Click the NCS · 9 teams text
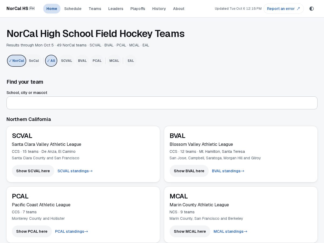This screenshot has height=243, width=324. point(182,212)
